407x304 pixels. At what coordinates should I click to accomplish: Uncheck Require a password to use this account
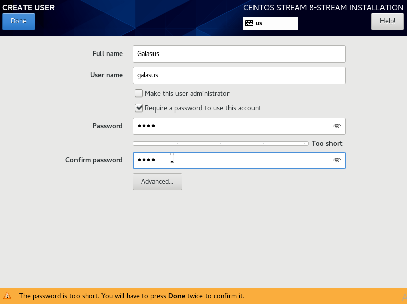tap(139, 108)
